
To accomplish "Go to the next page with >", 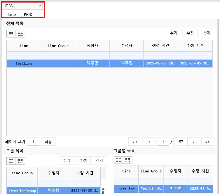I will [194, 142].
